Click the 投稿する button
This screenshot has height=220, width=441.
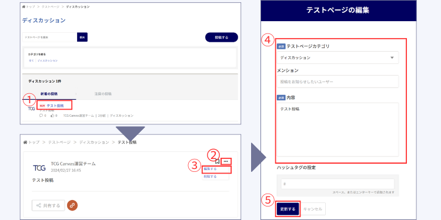(x=222, y=38)
